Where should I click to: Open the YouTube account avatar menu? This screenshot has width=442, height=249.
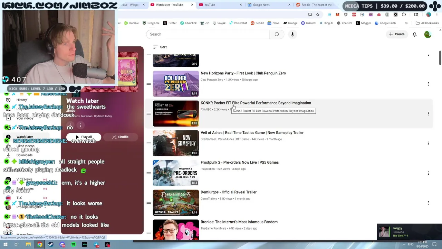pyautogui.click(x=427, y=34)
